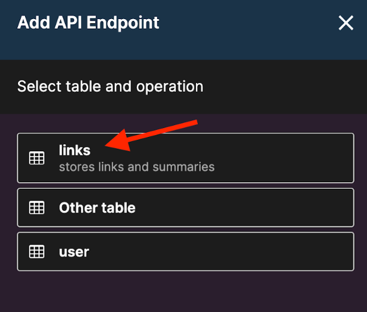Click the grid icon beside links
The image size is (367, 312).
[x=37, y=158]
